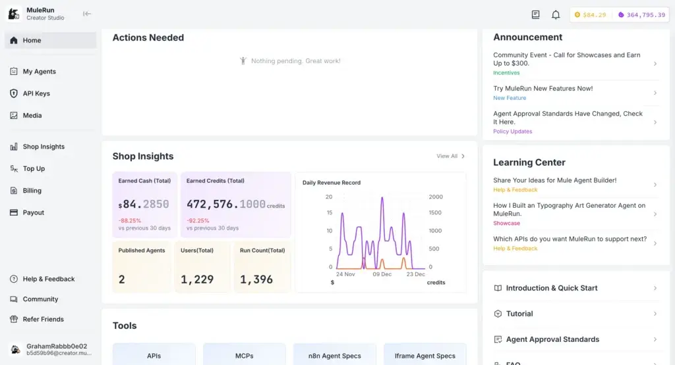
Task: Click the Media image icon
Action: (x=14, y=116)
